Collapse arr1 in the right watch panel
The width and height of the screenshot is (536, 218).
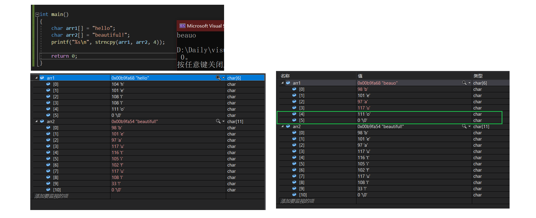282,83
